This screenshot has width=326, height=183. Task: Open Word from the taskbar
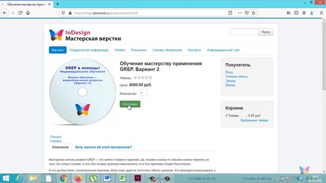(107, 178)
